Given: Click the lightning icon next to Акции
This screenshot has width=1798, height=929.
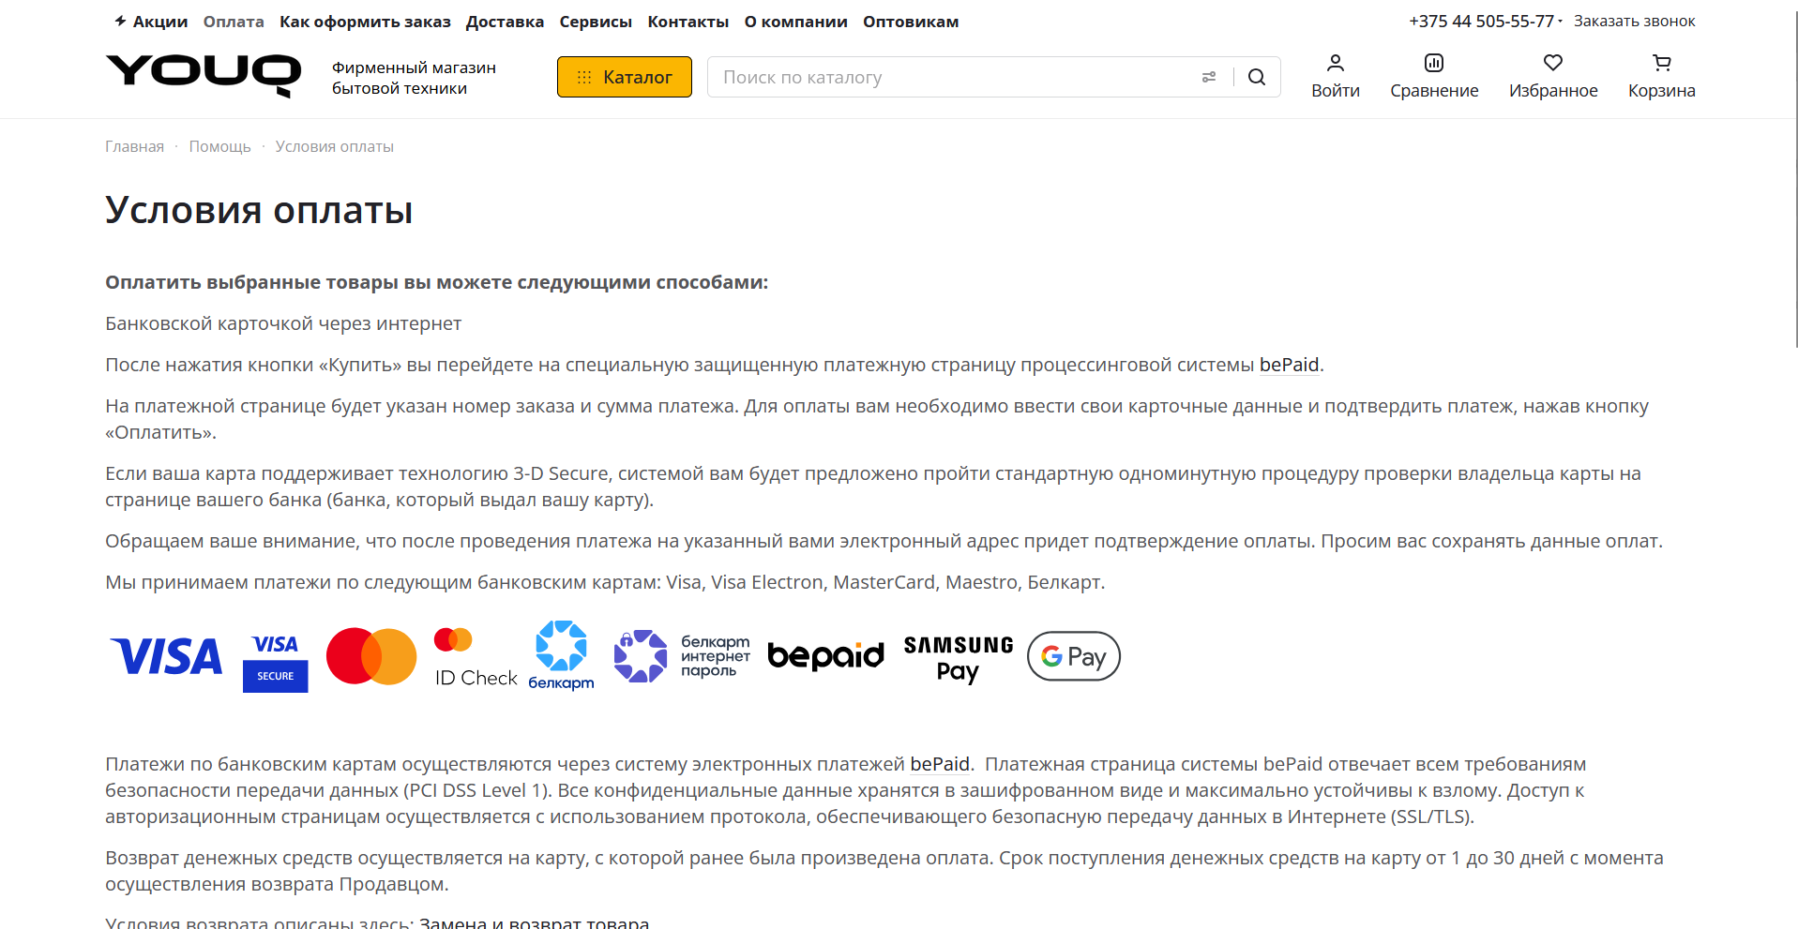Looking at the screenshot, I should 120,20.
